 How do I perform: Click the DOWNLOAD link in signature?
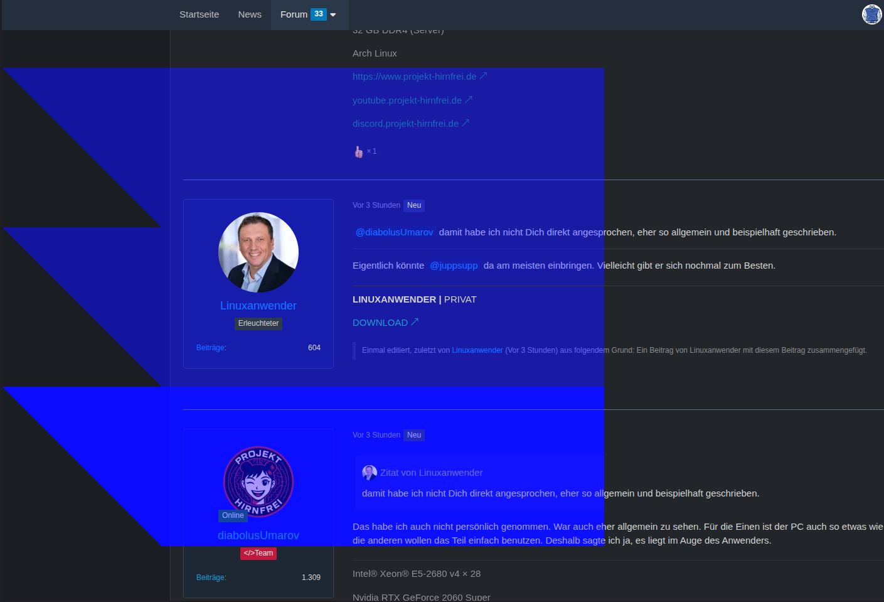(380, 323)
